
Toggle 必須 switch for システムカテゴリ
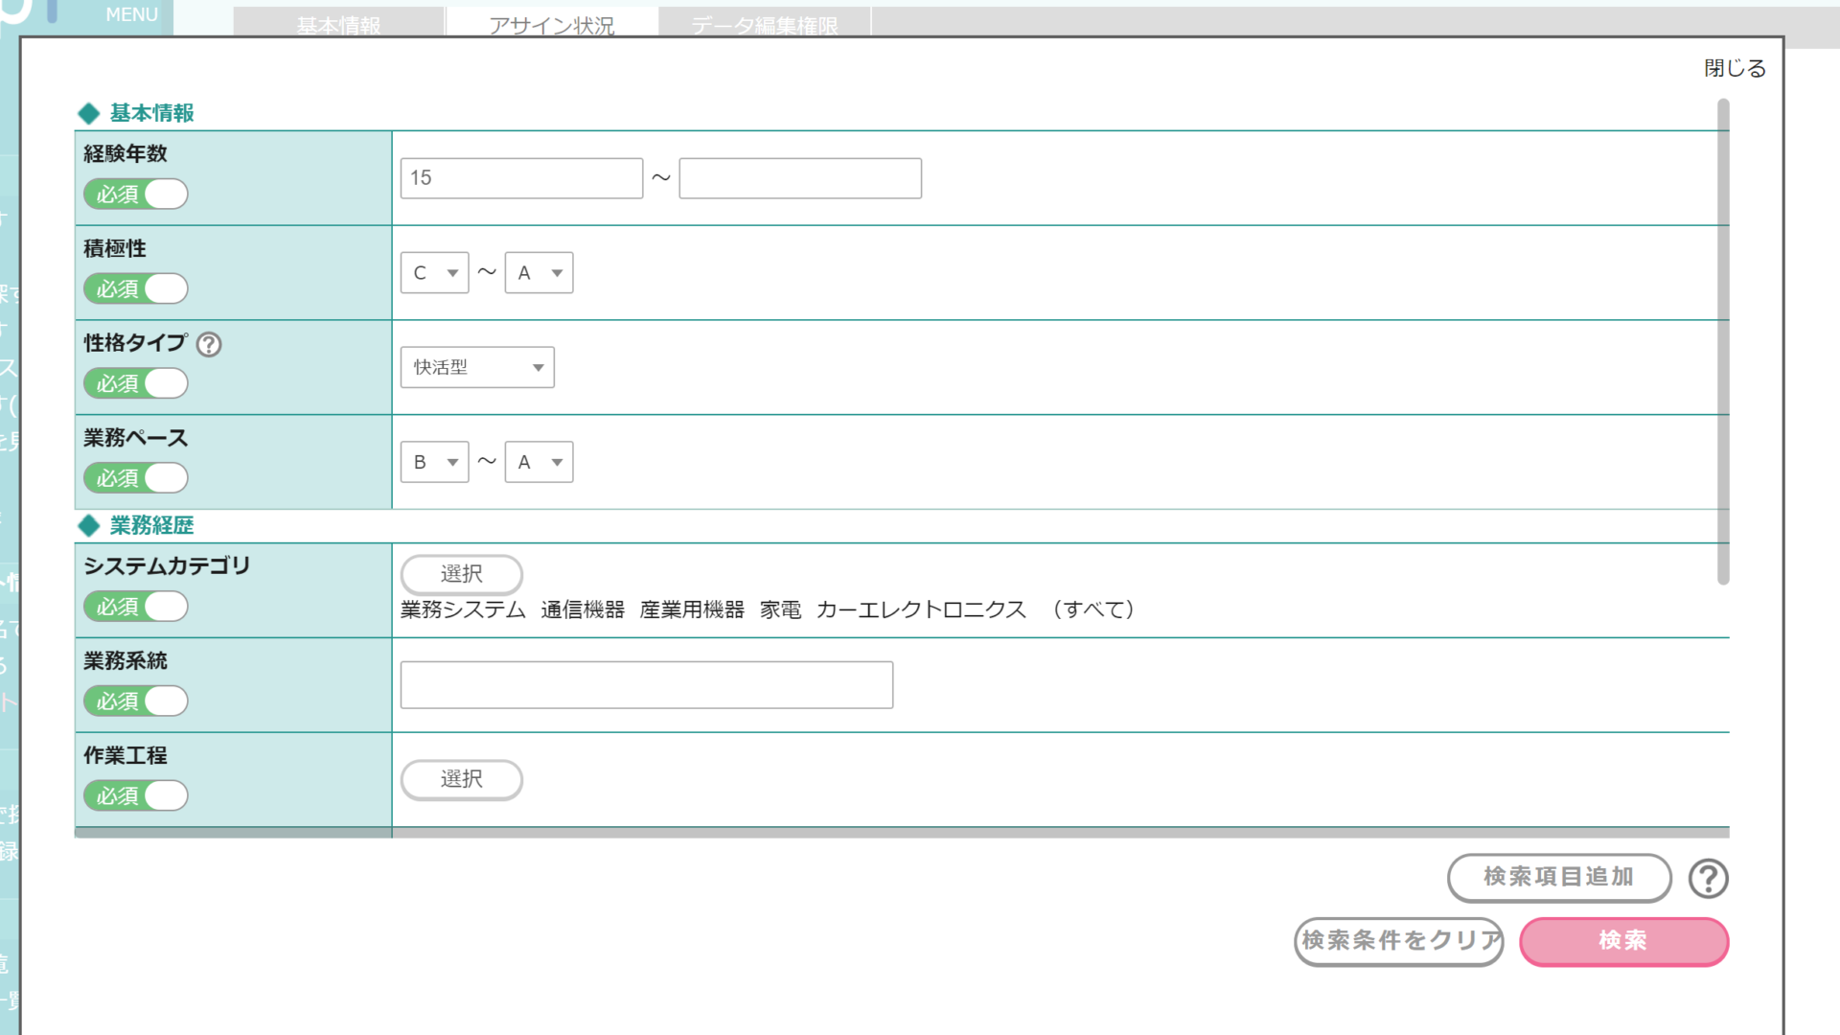(135, 607)
